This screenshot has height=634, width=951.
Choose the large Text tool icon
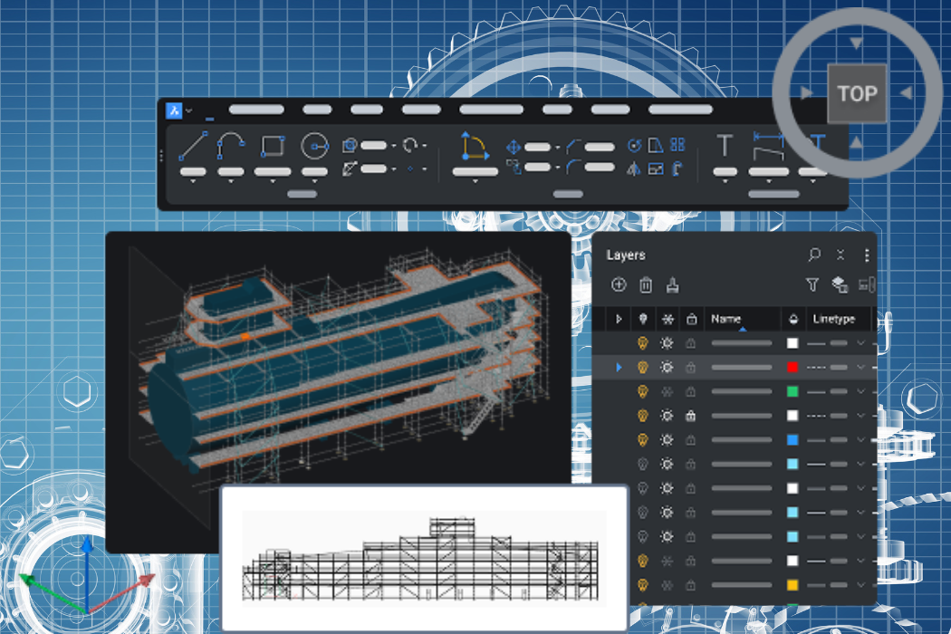(725, 146)
